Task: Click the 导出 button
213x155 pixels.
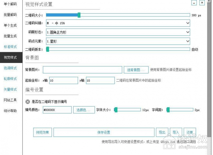Action: point(162,132)
